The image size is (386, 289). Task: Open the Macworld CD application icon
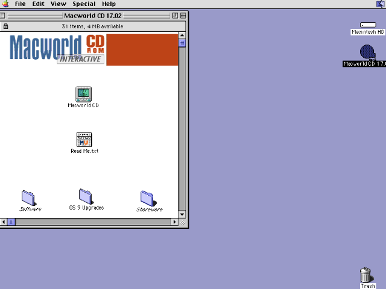pyautogui.click(x=83, y=94)
